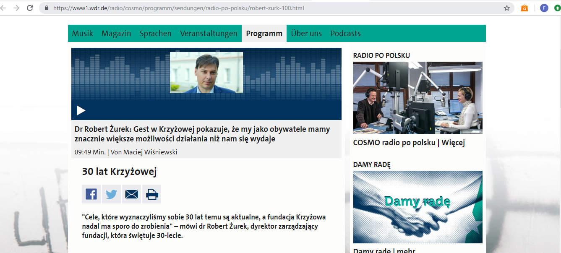561x253 pixels.
Task: Open the Musik menu
Action: pos(82,34)
